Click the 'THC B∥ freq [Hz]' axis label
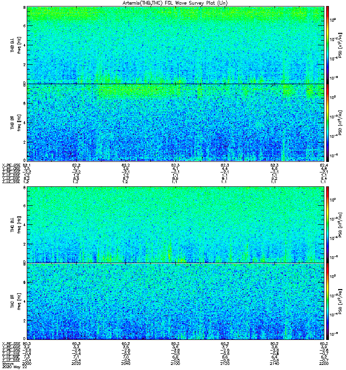Viewport: 346px width, 370px height. coord(16,301)
